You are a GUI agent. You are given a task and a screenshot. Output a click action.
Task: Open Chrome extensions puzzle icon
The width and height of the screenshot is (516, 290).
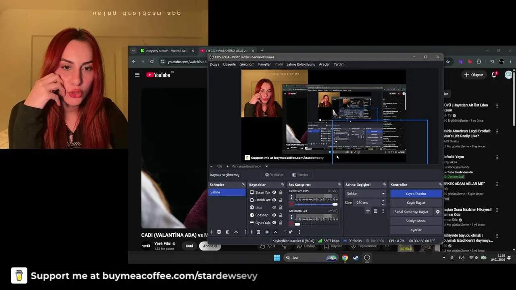(x=479, y=62)
